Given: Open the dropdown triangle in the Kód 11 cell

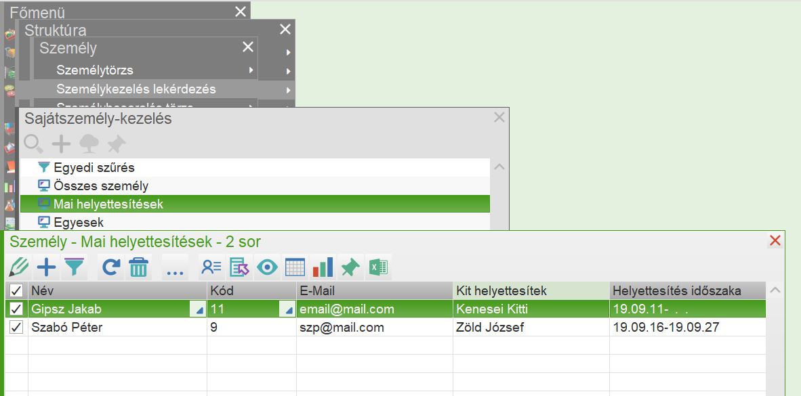Looking at the screenshot, I should point(289,309).
